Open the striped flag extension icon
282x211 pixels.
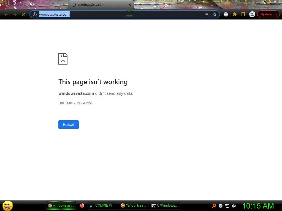(x=226, y=14)
